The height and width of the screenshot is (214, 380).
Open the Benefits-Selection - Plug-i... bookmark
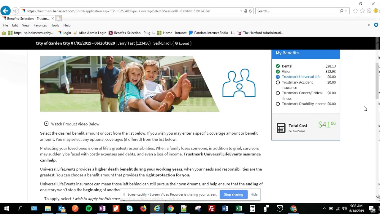point(132,33)
